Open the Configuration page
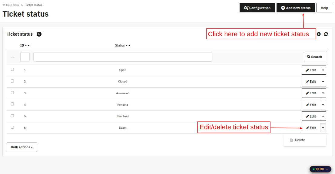 [257, 8]
